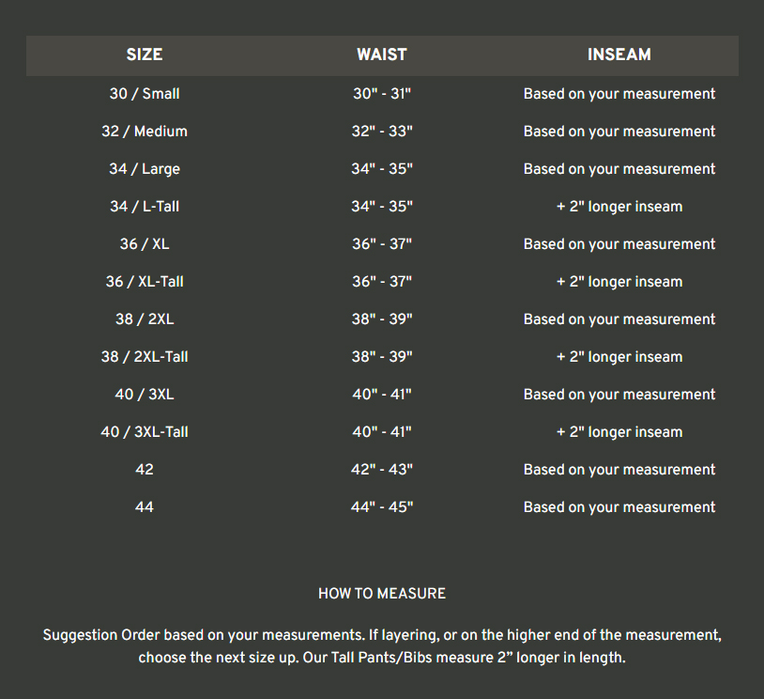764x699 pixels.
Task: Click the 34 / L-Tall size label
Action: tap(145, 207)
